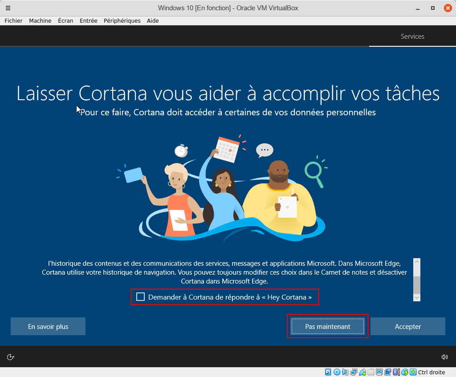Viewport: 456px width, 377px height.
Task: Click the "Accepter" button
Action: pos(407,326)
